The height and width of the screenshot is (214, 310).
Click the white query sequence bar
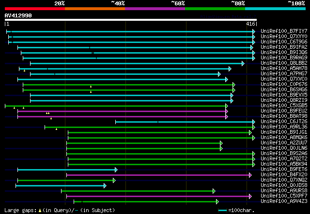pyautogui.click(x=131, y=20)
